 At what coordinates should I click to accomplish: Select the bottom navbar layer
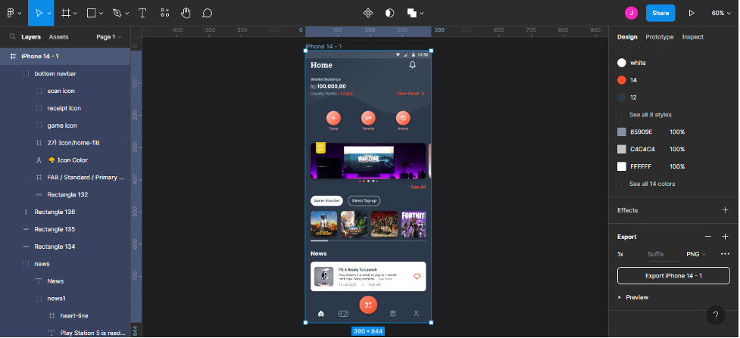click(65, 73)
